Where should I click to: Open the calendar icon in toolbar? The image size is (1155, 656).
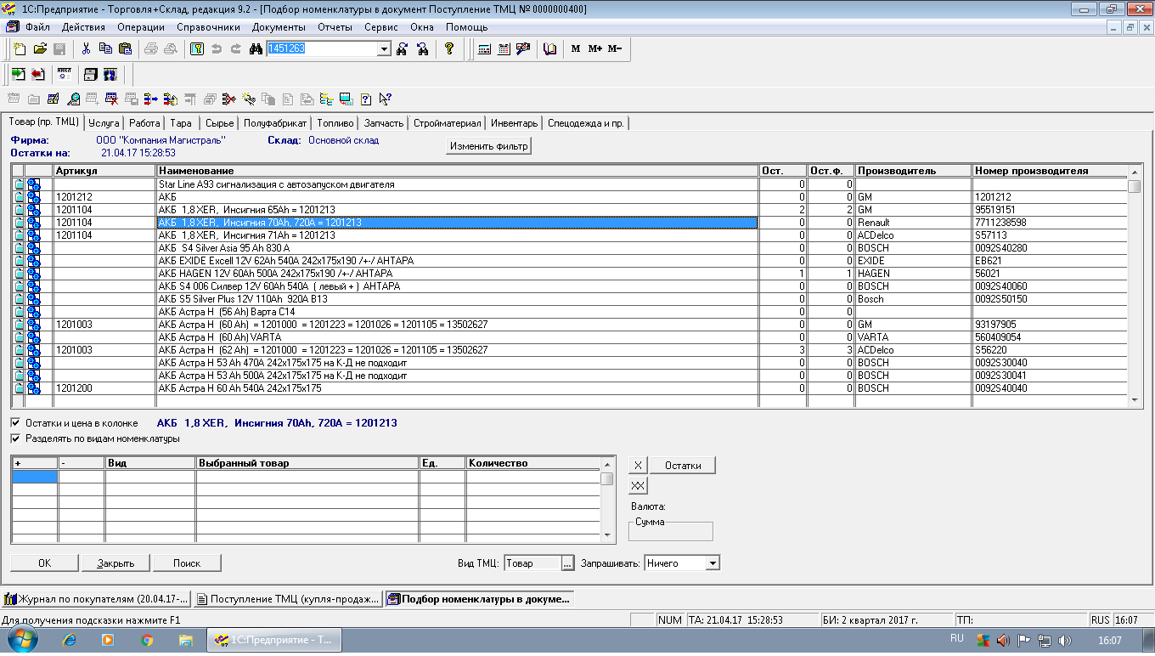[504, 49]
